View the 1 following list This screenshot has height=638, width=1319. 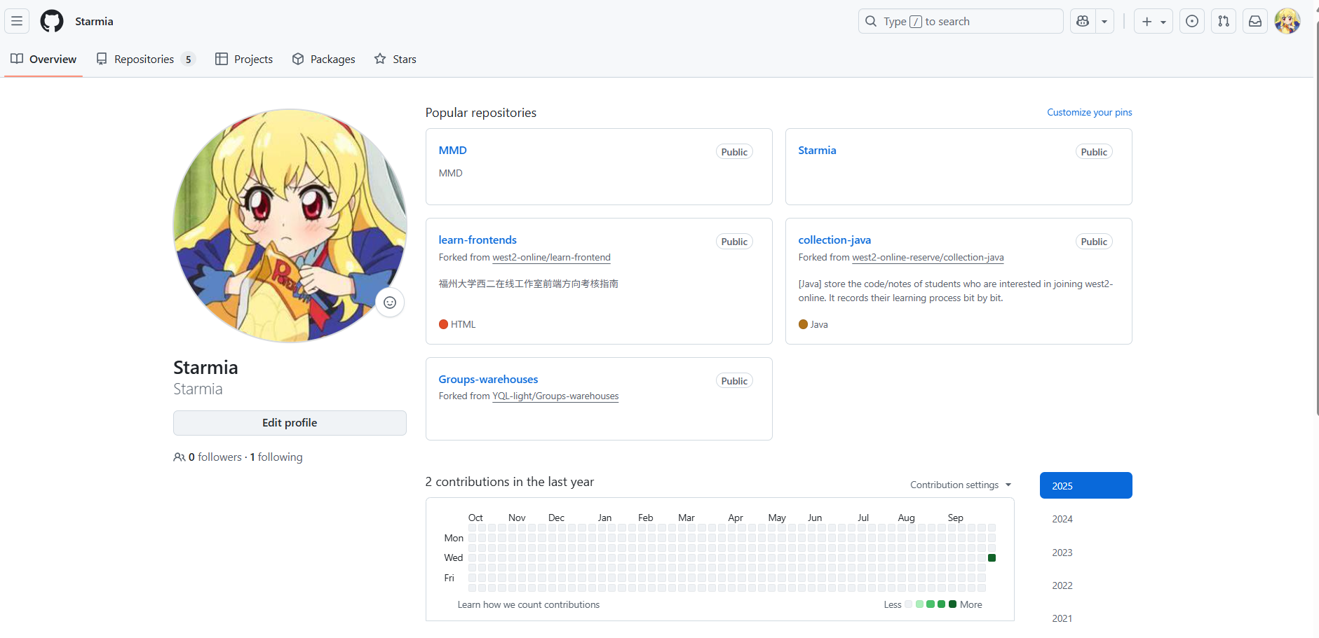click(276, 457)
